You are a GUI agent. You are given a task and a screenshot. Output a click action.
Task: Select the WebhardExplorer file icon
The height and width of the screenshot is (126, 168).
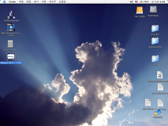coord(160,75)
